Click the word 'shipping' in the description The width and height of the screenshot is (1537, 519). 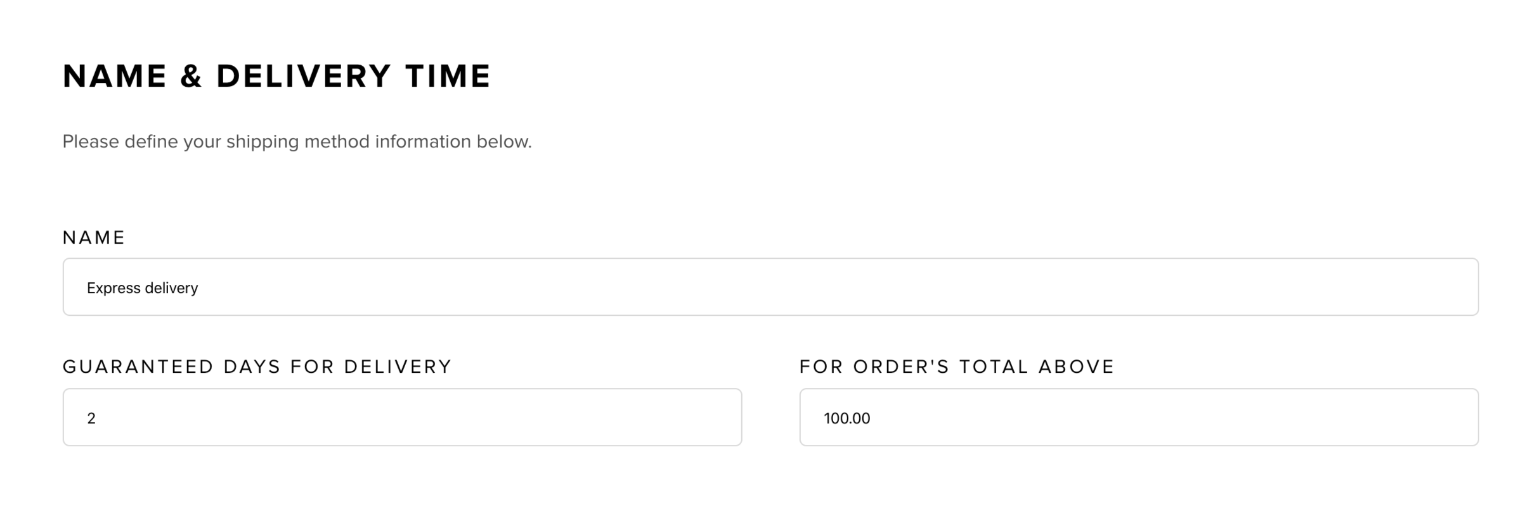coord(262,141)
